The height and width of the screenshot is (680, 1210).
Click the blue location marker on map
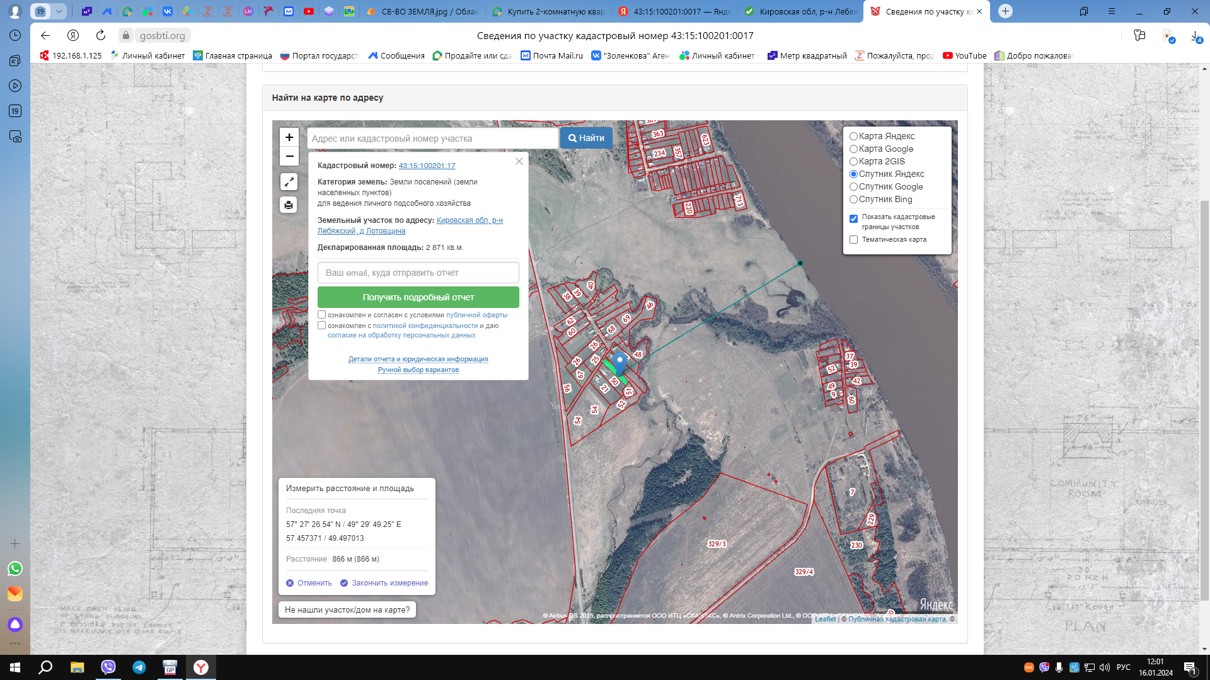click(619, 361)
